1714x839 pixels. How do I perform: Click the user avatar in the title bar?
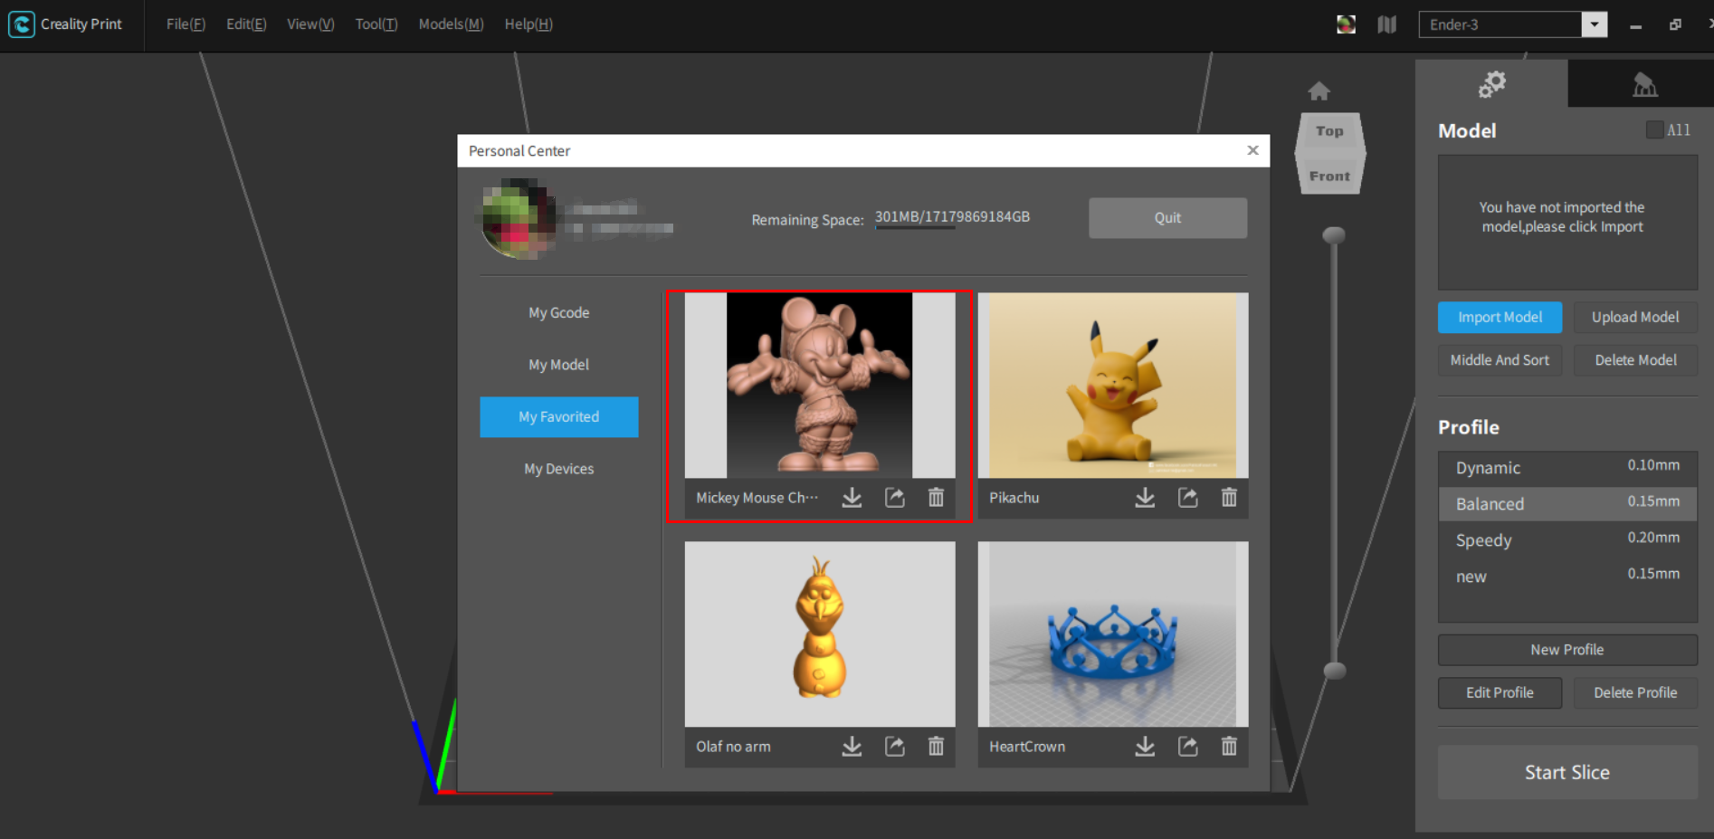[1346, 24]
